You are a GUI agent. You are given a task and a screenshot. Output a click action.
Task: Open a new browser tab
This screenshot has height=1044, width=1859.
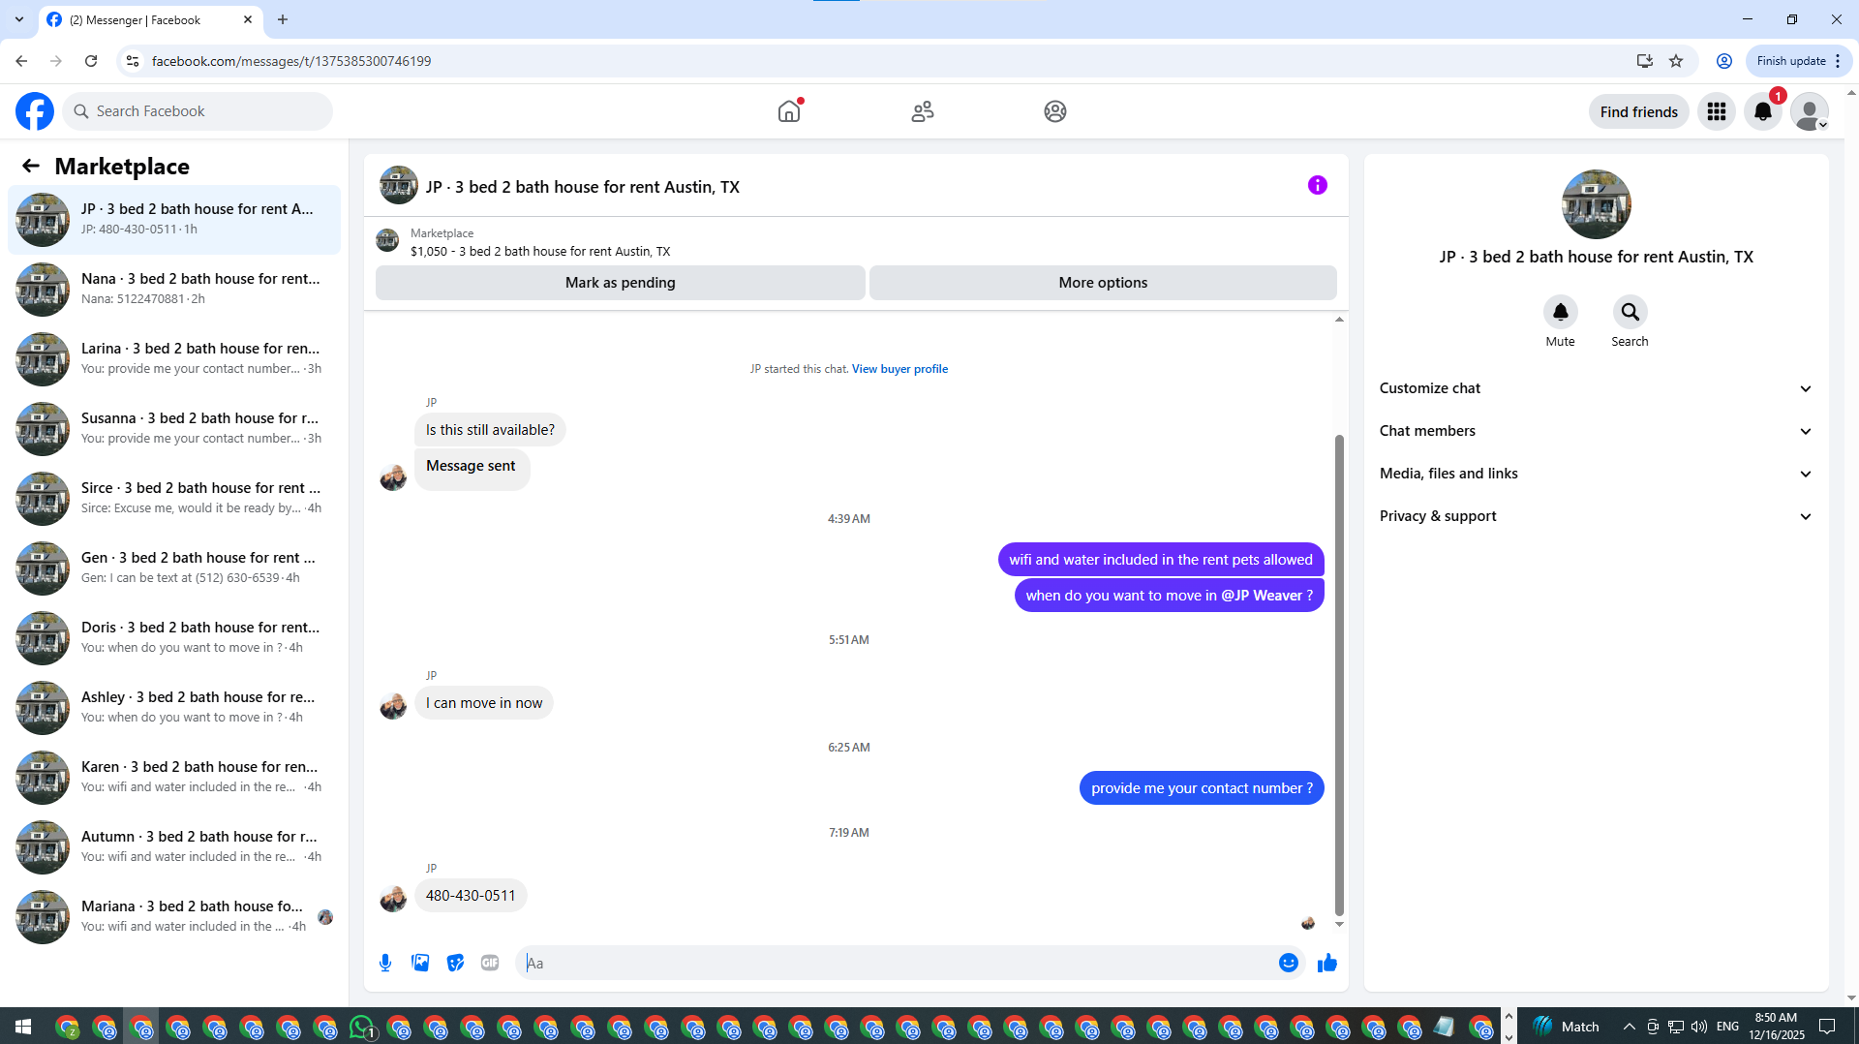[283, 19]
